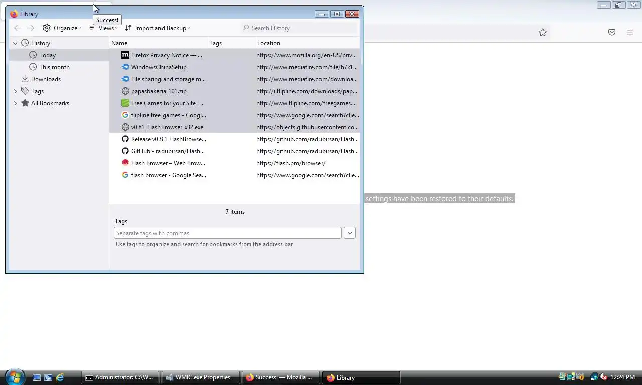The image size is (642, 385).
Task: Expand the tags selector dropdown arrow
Action: [350, 233]
